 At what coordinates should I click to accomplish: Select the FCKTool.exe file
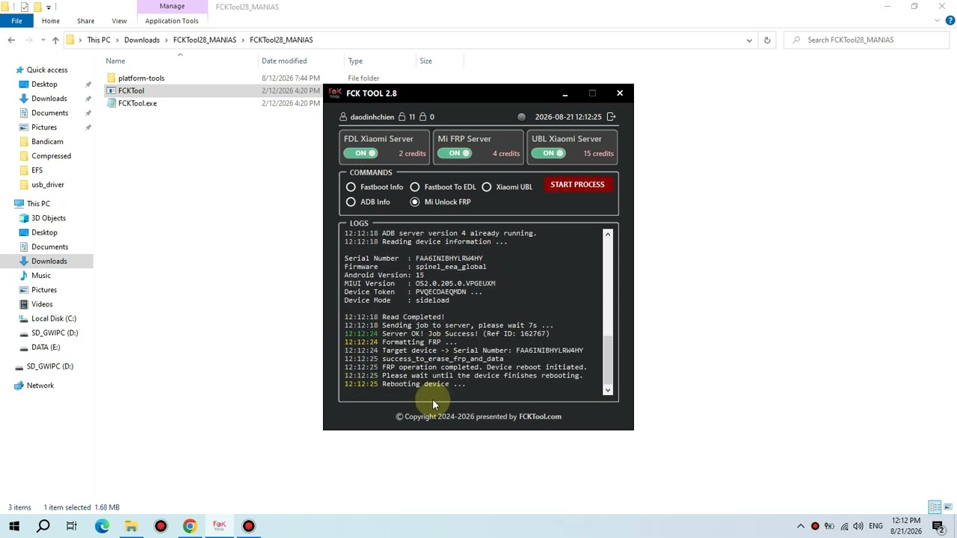coord(138,103)
